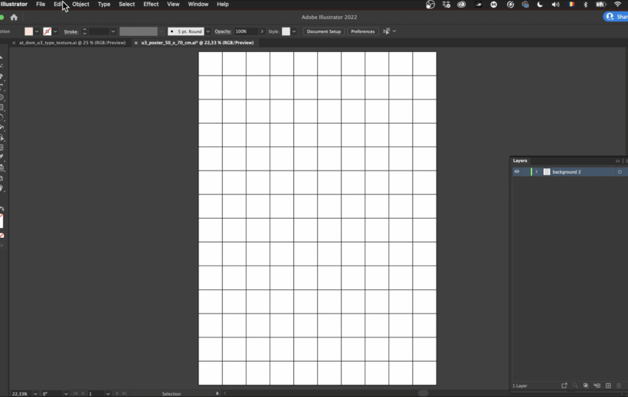Select the Pen tool in left toolbar
This screenshot has height=397, width=628.
click(2, 76)
